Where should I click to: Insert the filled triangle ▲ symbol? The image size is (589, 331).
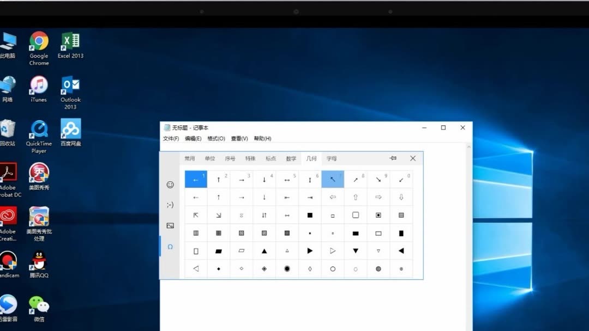point(265,250)
